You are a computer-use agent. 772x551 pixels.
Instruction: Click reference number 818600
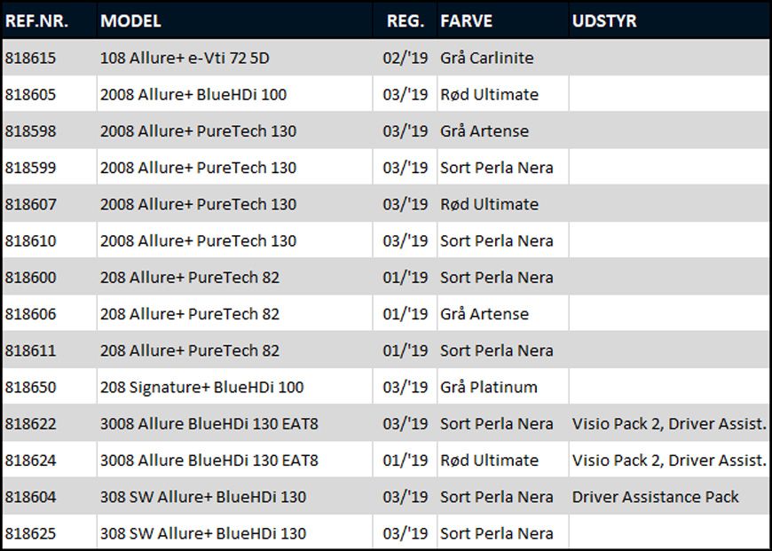tap(31, 277)
